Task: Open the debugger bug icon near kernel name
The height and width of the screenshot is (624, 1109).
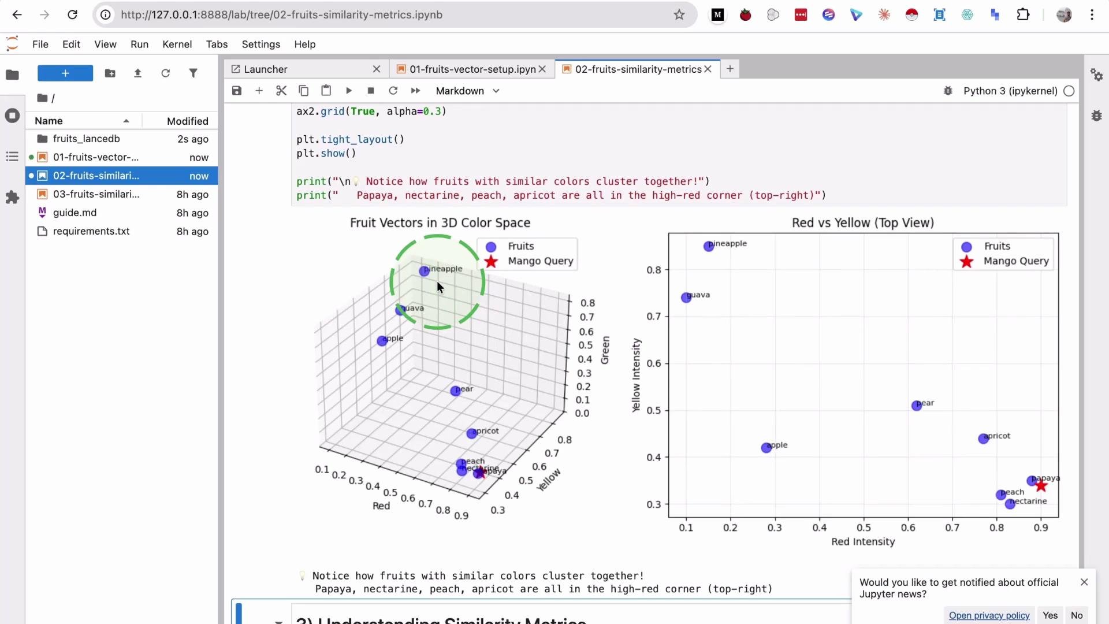Action: [x=948, y=91]
